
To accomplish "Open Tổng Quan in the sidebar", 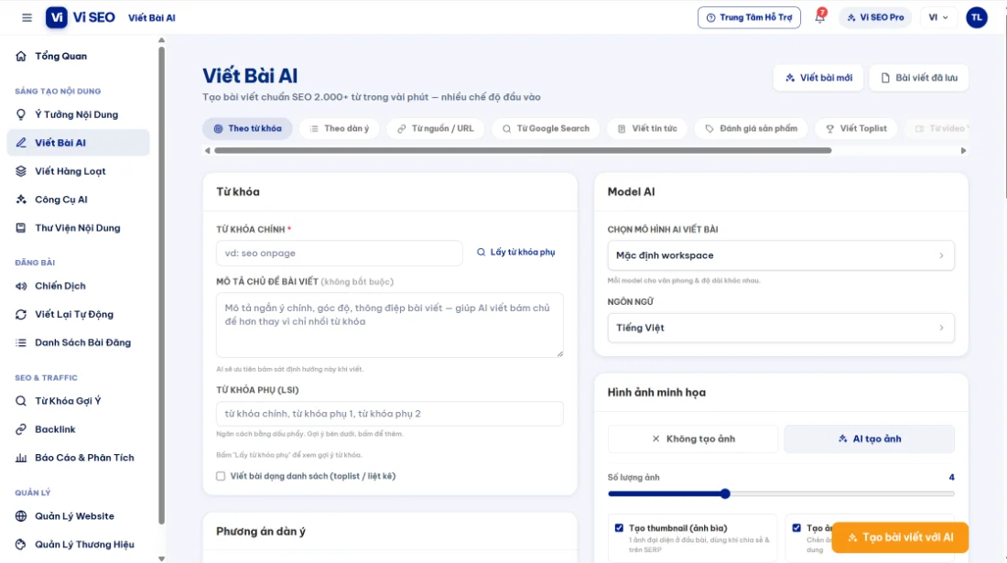I will click(x=79, y=56).
